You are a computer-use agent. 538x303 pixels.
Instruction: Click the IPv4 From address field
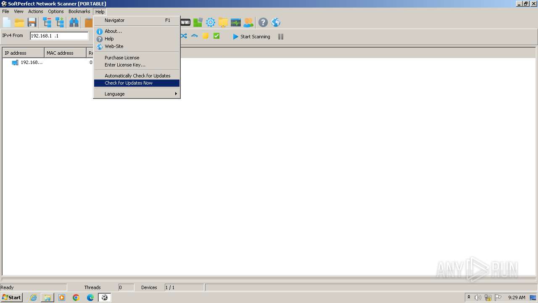[59, 36]
